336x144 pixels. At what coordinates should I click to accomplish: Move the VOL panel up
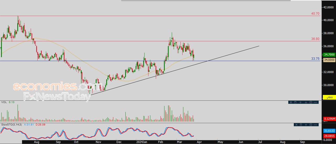(x=300, y=102)
